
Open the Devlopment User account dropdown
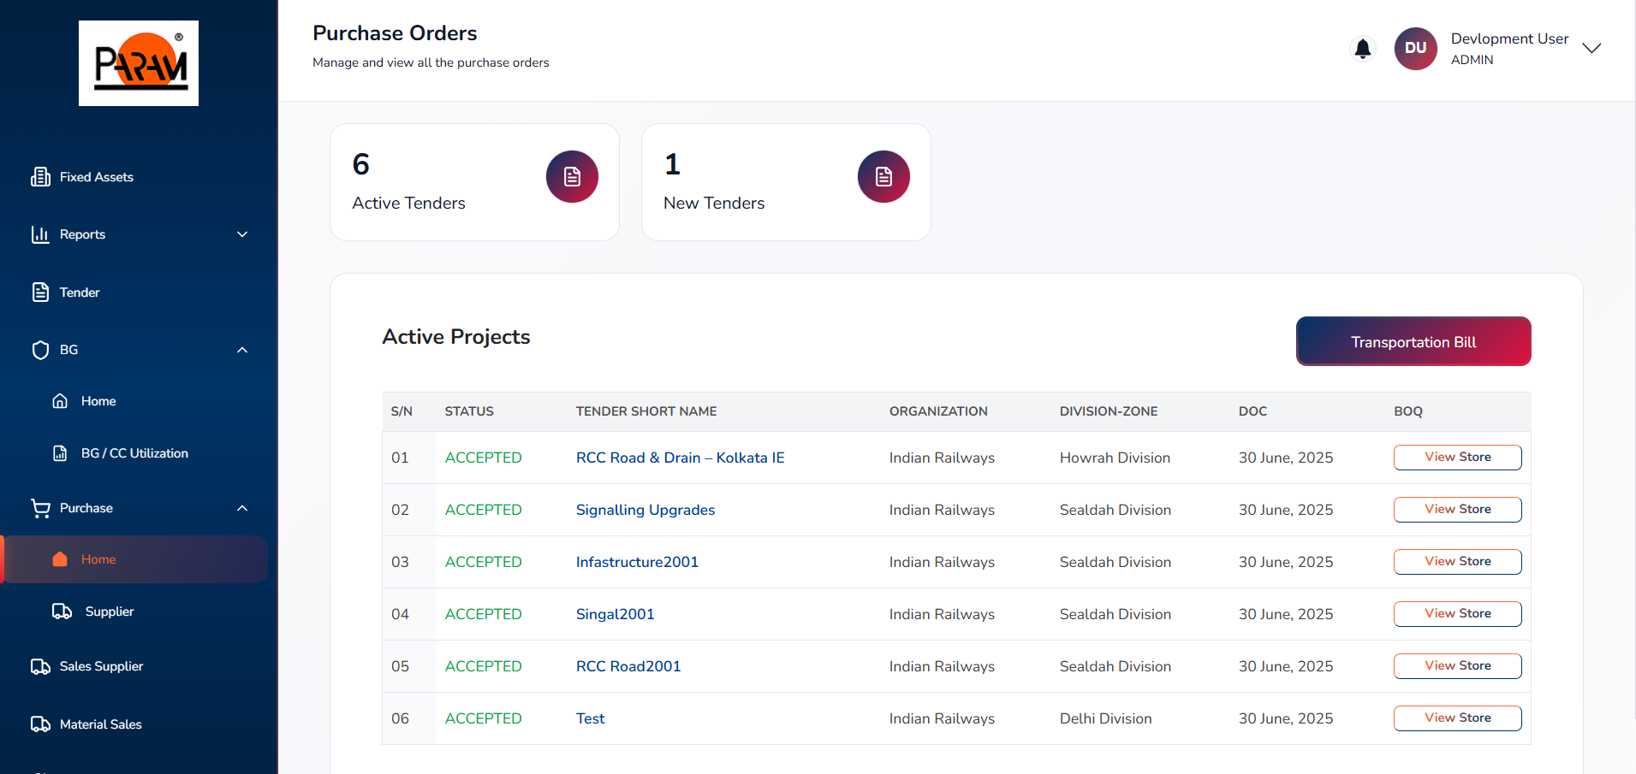(1591, 49)
